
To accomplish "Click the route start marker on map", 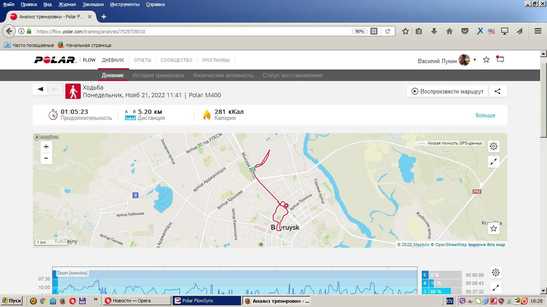I will click(253, 169).
